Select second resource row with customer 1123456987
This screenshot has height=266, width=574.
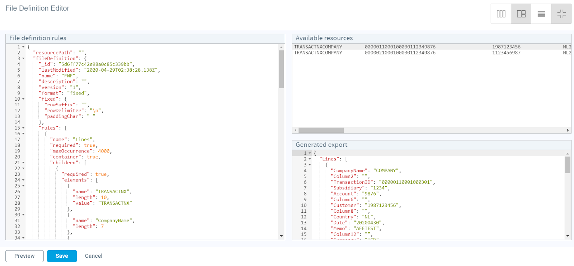click(x=432, y=53)
